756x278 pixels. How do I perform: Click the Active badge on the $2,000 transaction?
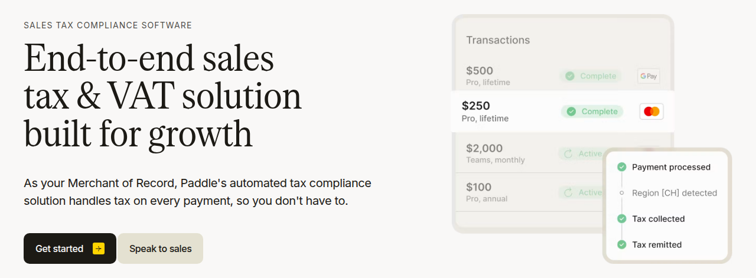[x=581, y=153]
